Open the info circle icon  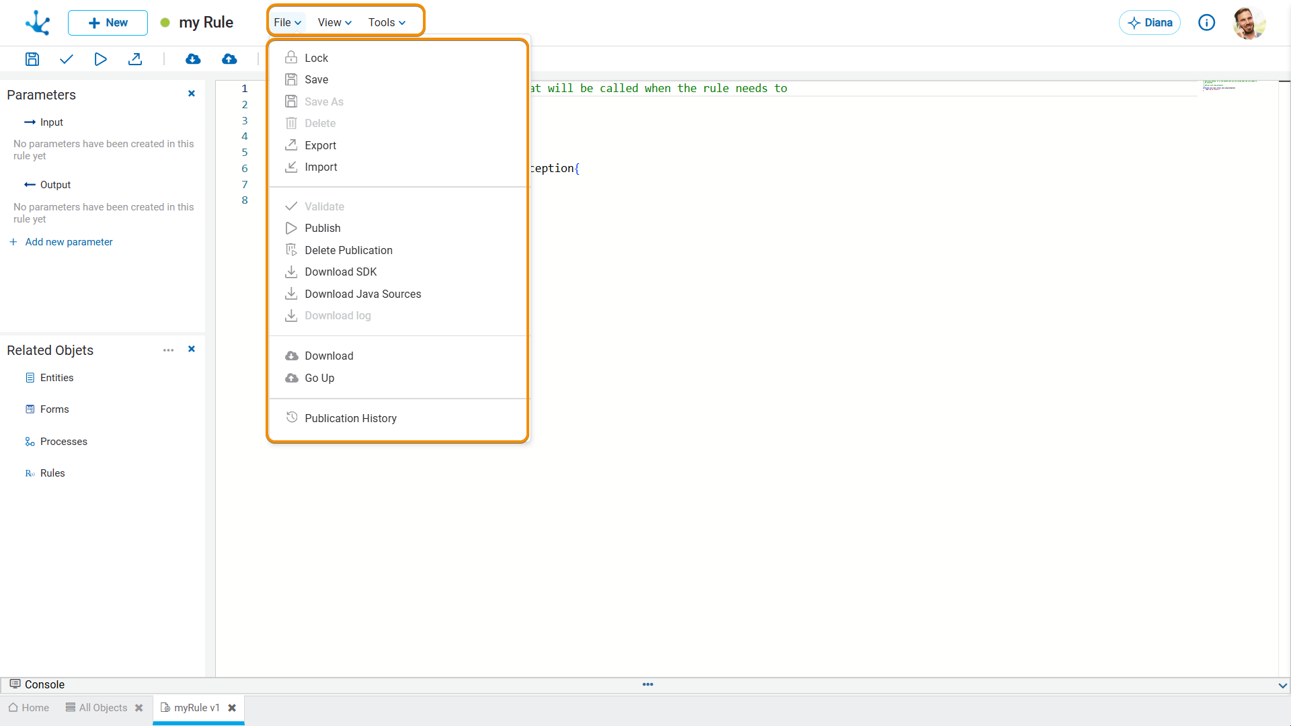point(1207,23)
